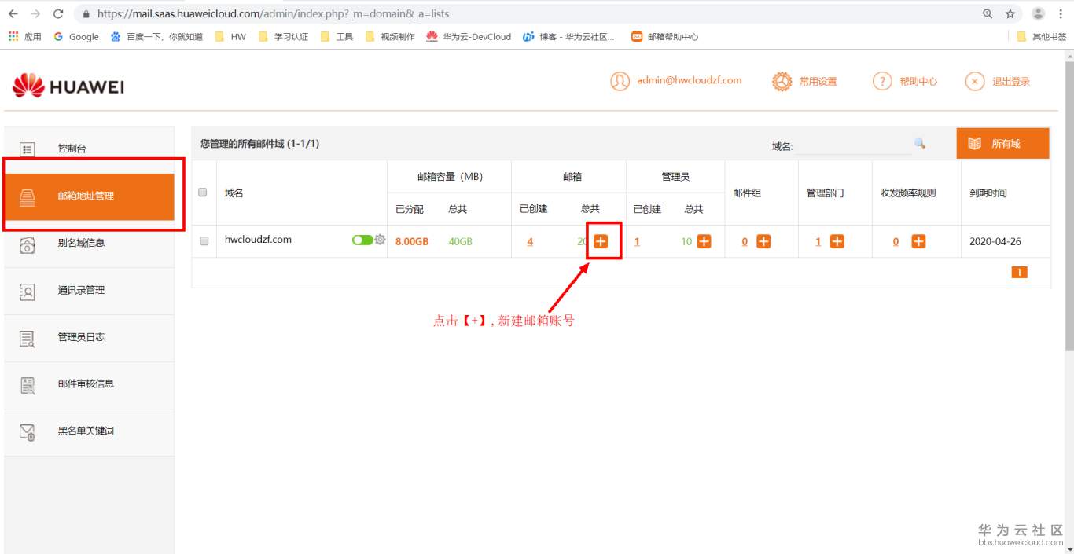1074x554 pixels.
Task: Click the 通讯录管理 contact icon in sidebar
Action: [x=27, y=292]
